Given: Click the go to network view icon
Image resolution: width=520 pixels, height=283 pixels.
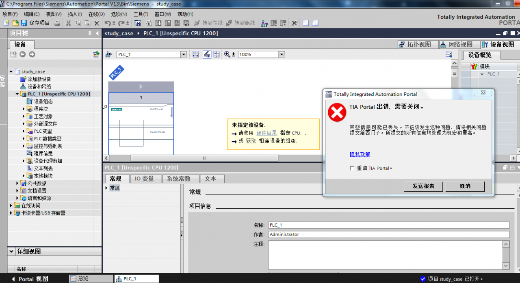Looking at the screenshot, I should pos(108,54).
